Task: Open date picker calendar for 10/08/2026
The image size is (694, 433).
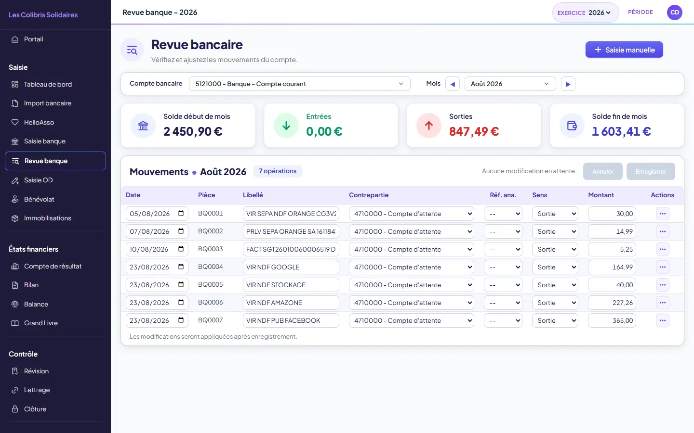Action: (x=181, y=249)
